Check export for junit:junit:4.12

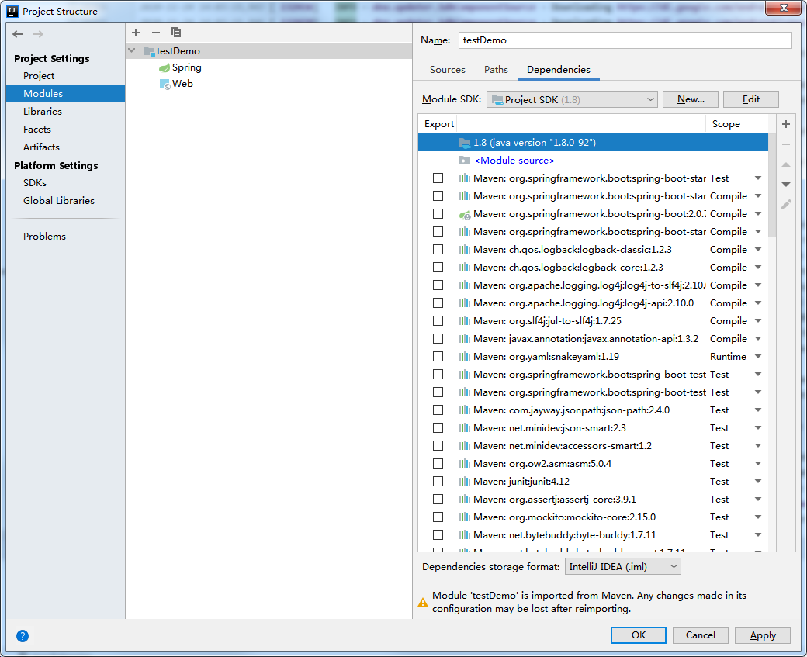438,482
